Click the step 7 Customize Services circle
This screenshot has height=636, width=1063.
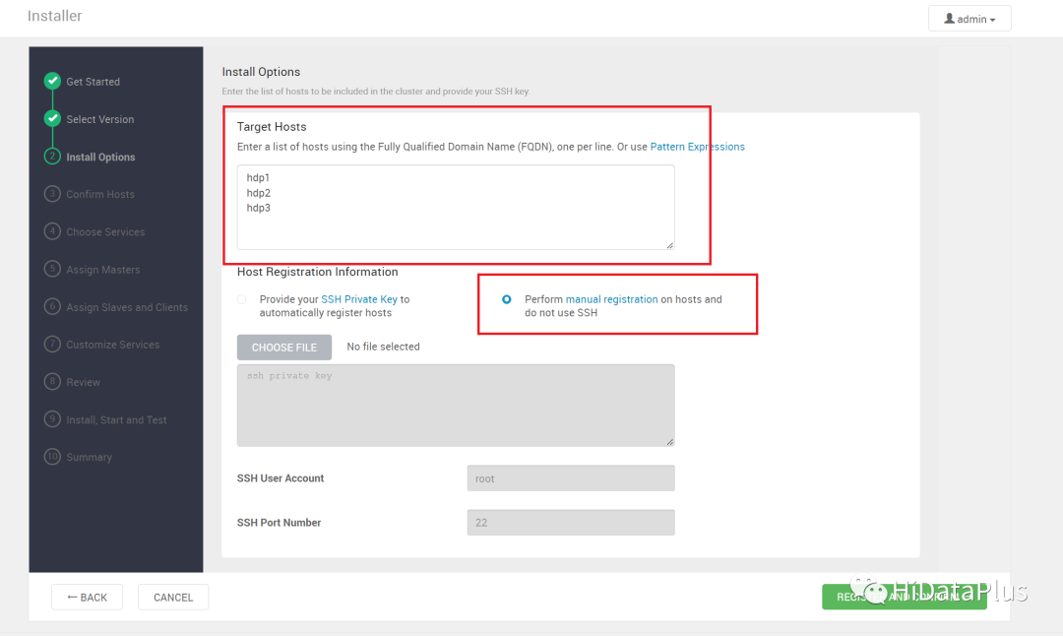coord(52,344)
